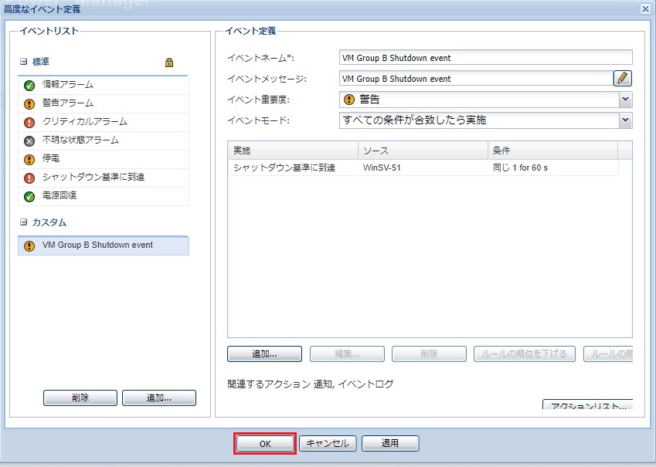Open the アクションリスト button
The width and height of the screenshot is (656, 467).
pyautogui.click(x=588, y=405)
